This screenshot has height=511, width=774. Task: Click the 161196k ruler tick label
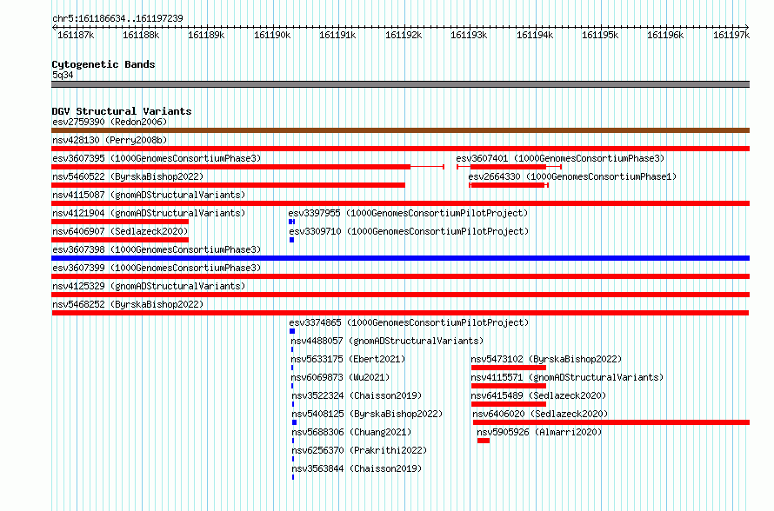665,35
